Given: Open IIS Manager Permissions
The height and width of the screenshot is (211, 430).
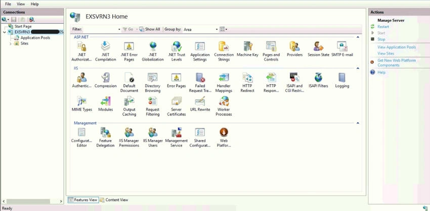Looking at the screenshot, I should tap(129, 137).
